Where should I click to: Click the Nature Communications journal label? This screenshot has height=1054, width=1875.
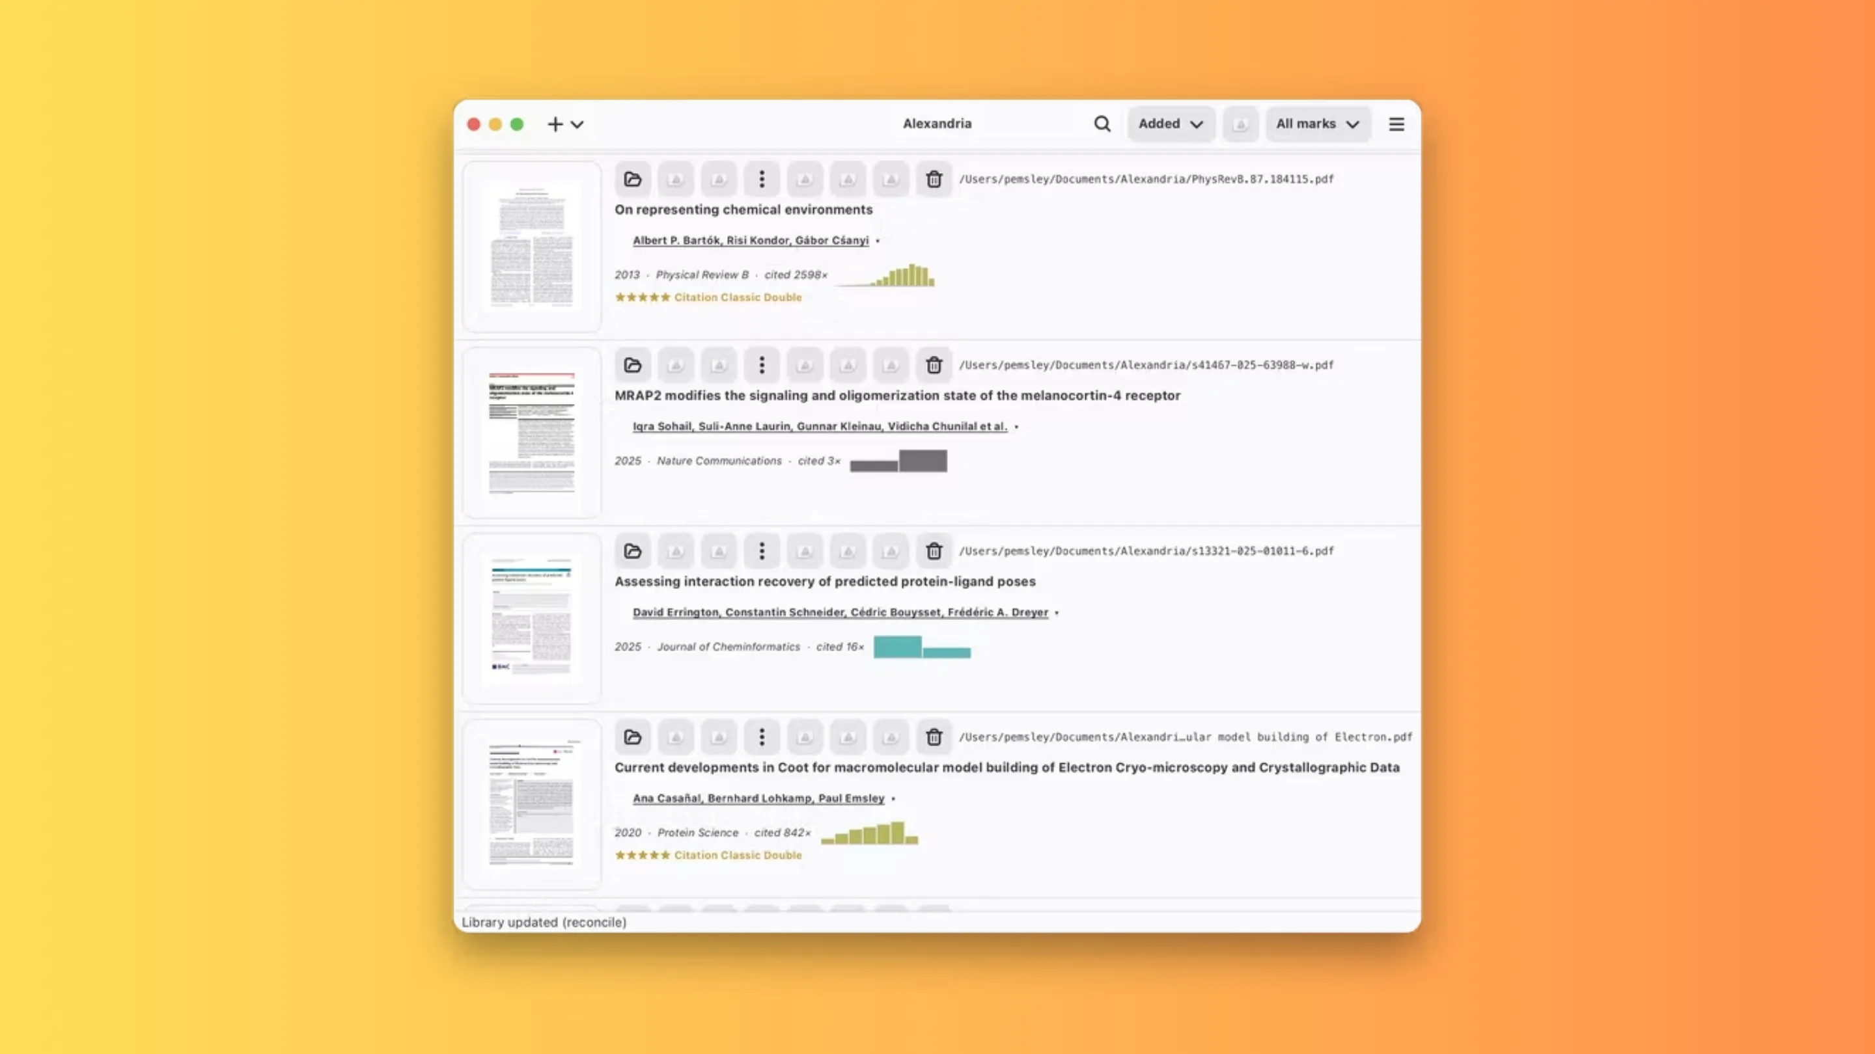pyautogui.click(x=719, y=461)
